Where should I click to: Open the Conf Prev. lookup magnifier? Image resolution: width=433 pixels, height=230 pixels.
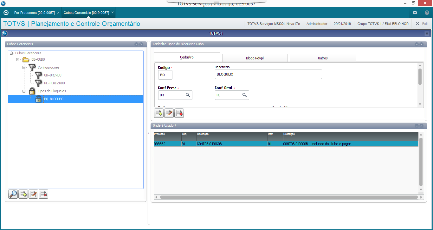(x=188, y=95)
